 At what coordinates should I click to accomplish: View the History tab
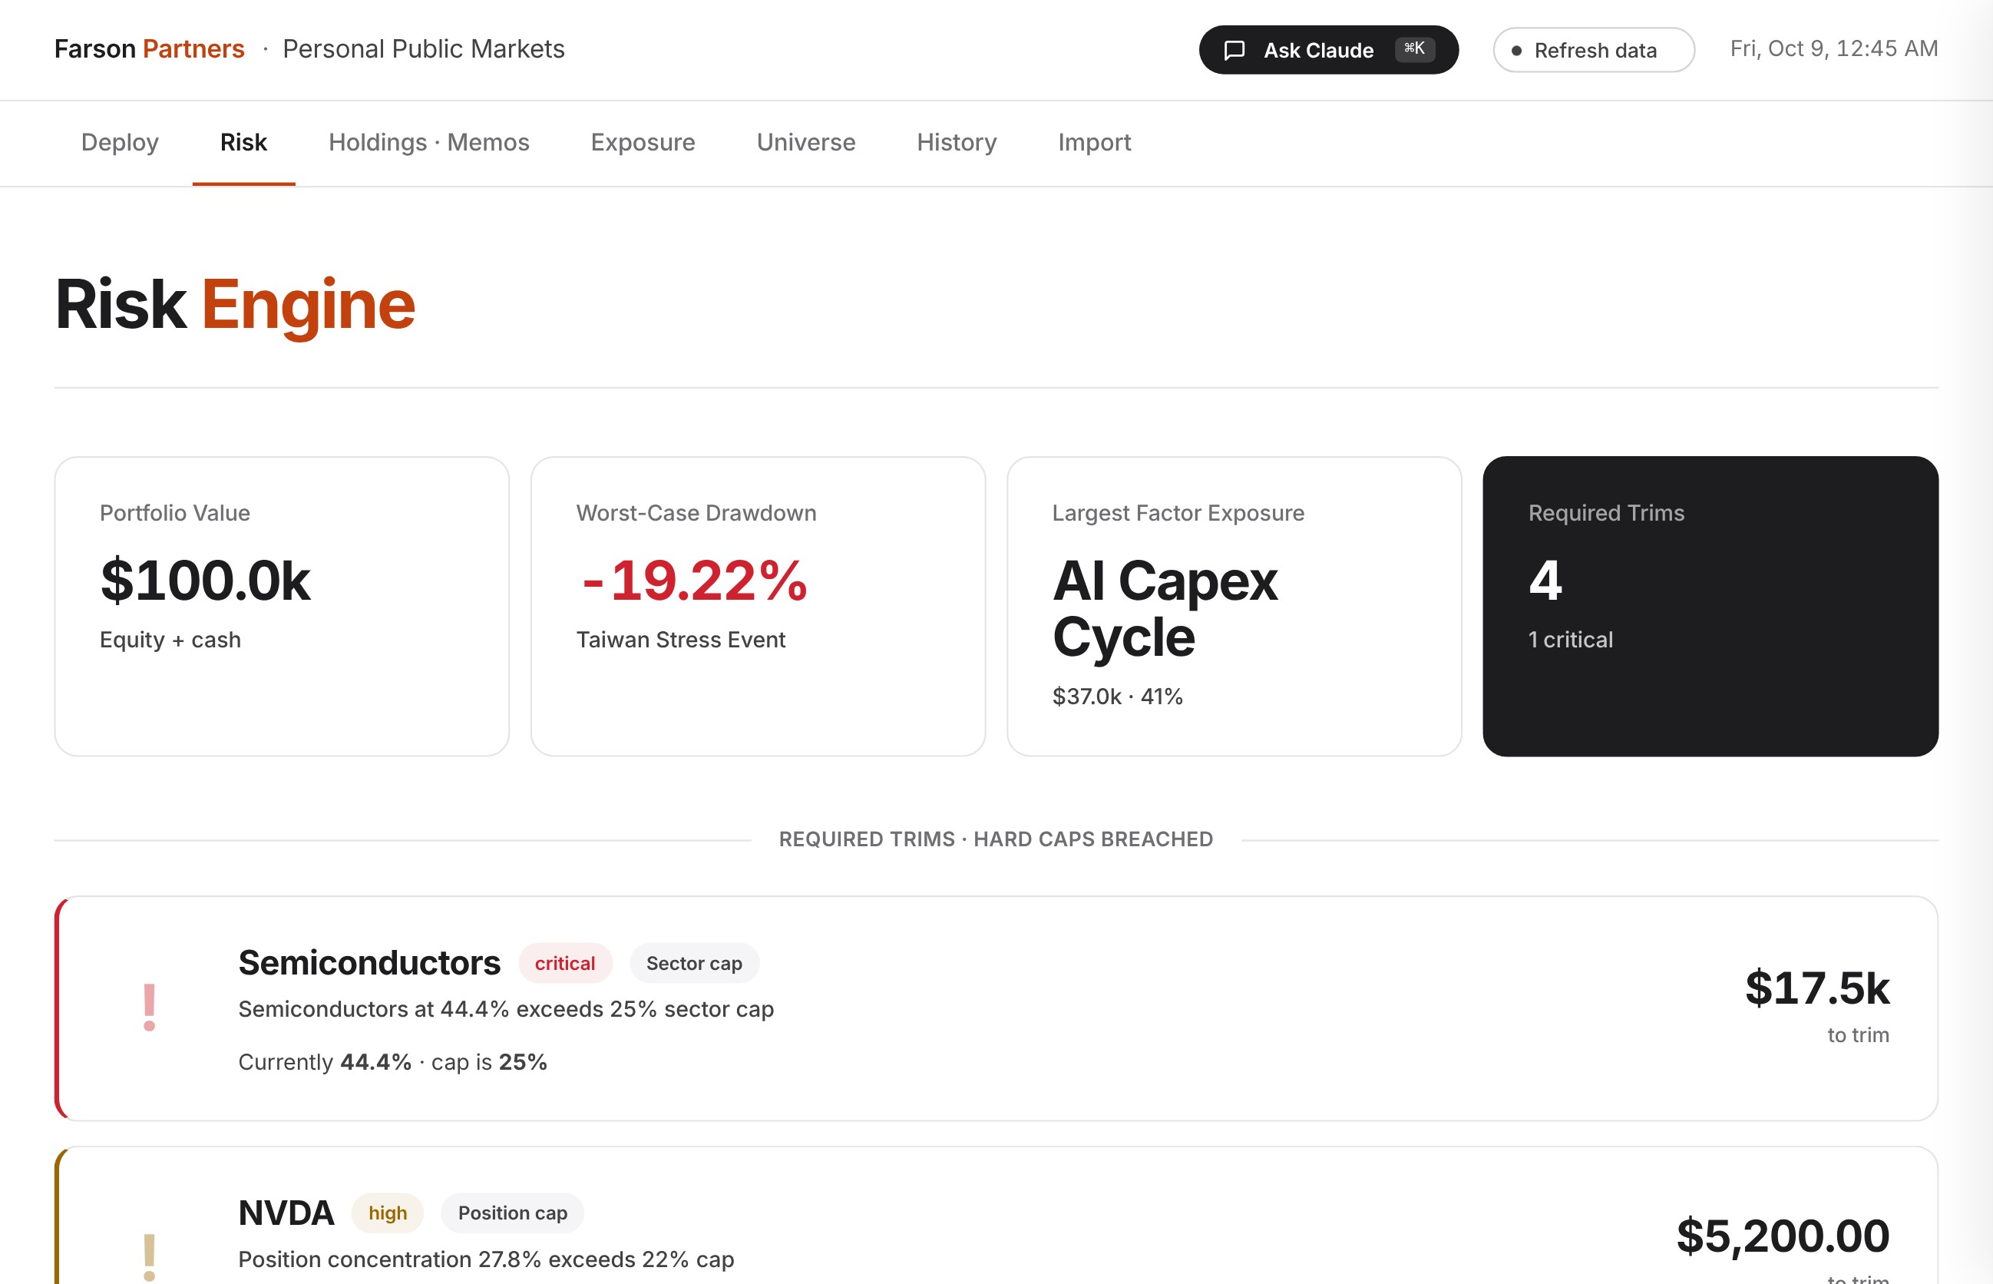click(x=957, y=143)
